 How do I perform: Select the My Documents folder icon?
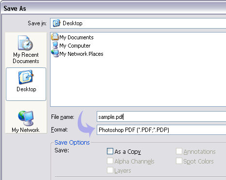tap(55, 37)
